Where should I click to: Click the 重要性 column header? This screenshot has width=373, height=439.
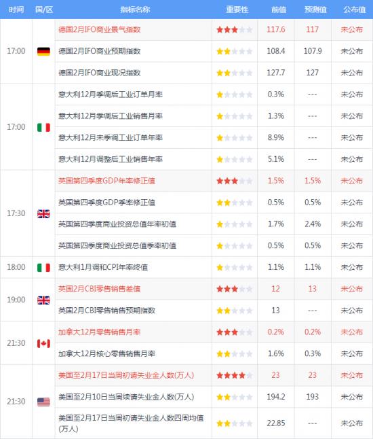[x=237, y=10]
